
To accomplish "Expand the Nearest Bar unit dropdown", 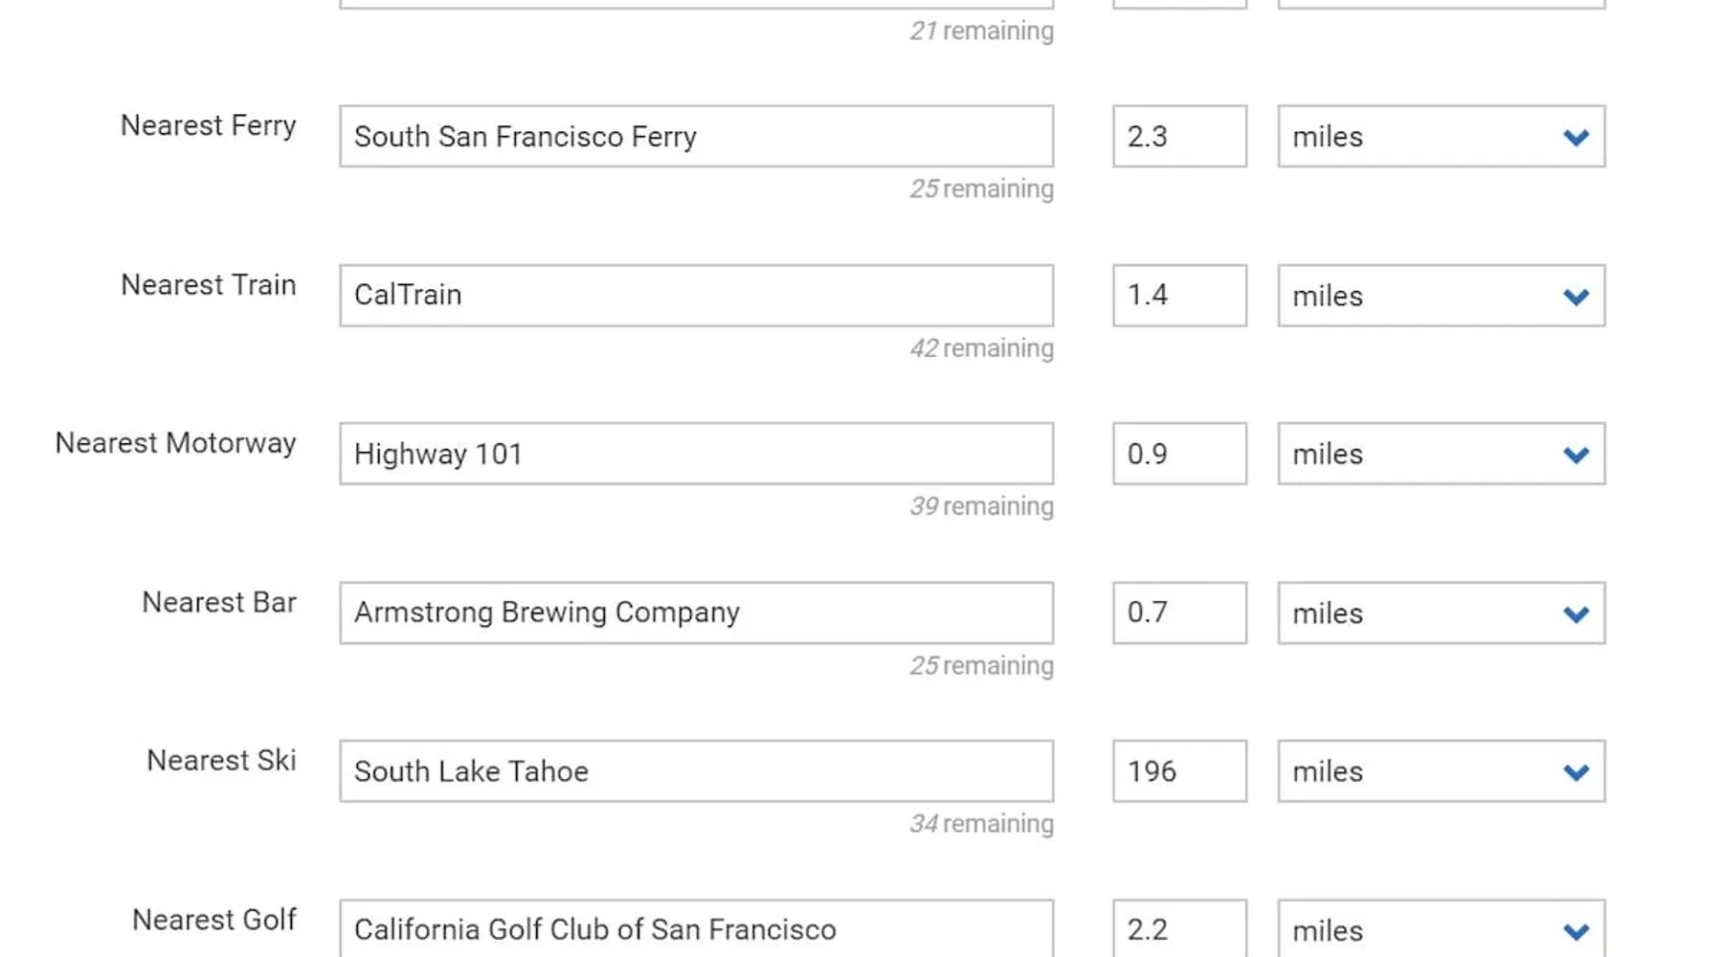I will coord(1440,613).
